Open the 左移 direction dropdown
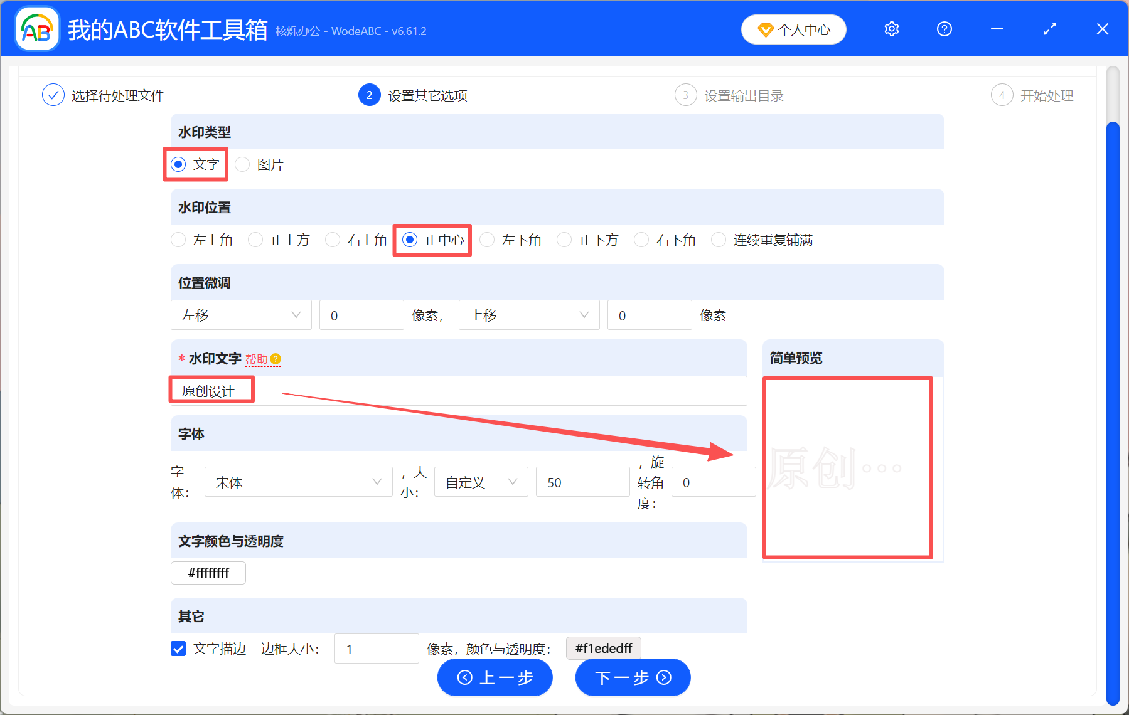 (x=241, y=315)
